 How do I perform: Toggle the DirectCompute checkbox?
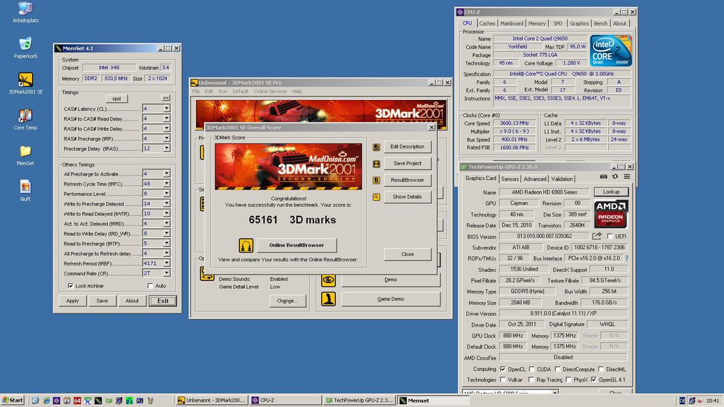pyautogui.click(x=557, y=369)
